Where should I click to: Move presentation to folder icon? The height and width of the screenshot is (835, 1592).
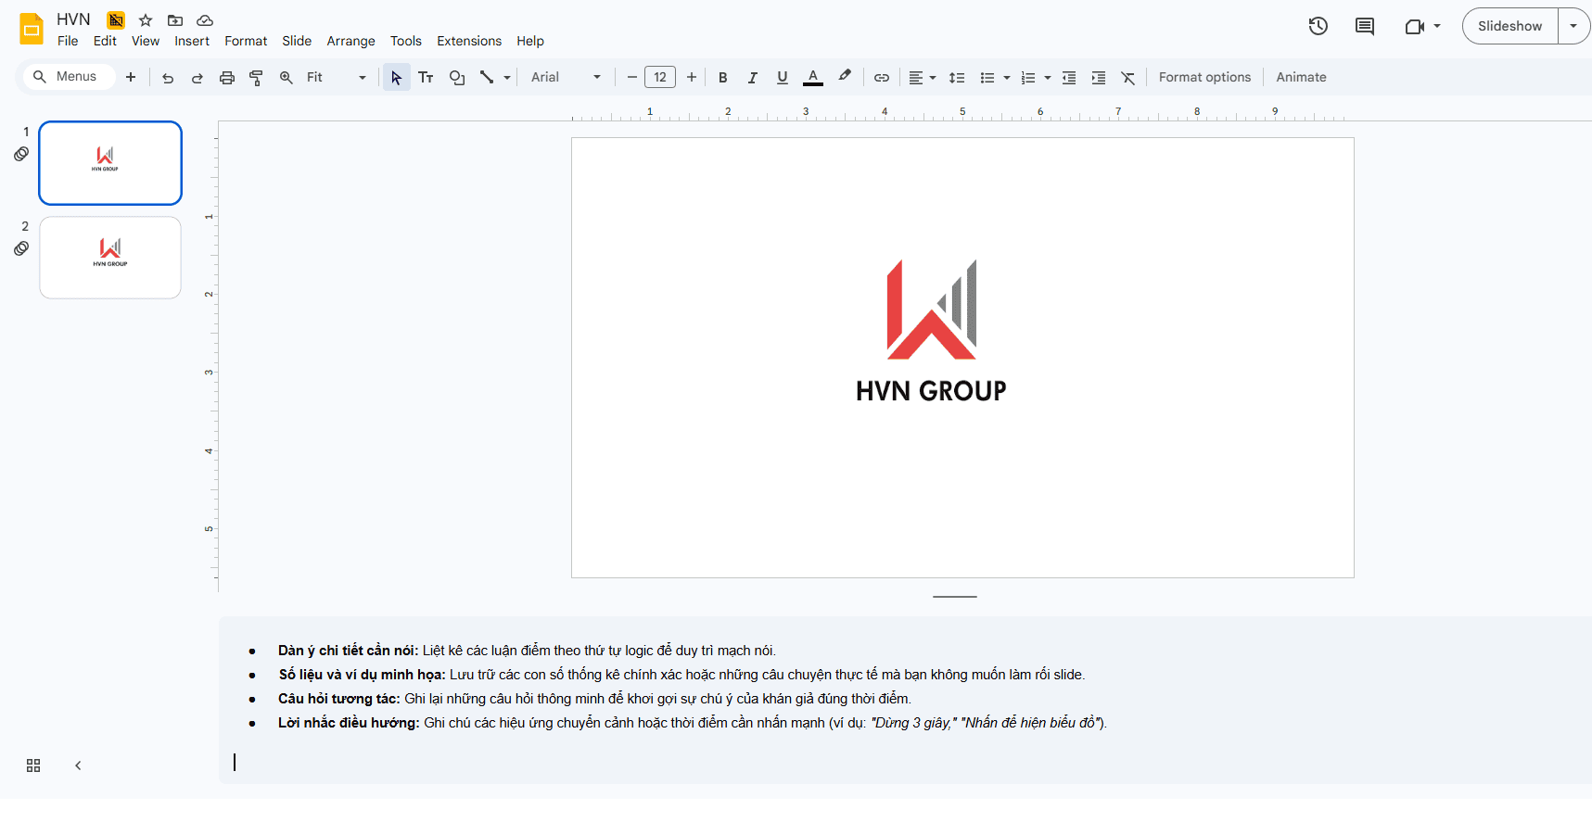pyautogui.click(x=175, y=20)
